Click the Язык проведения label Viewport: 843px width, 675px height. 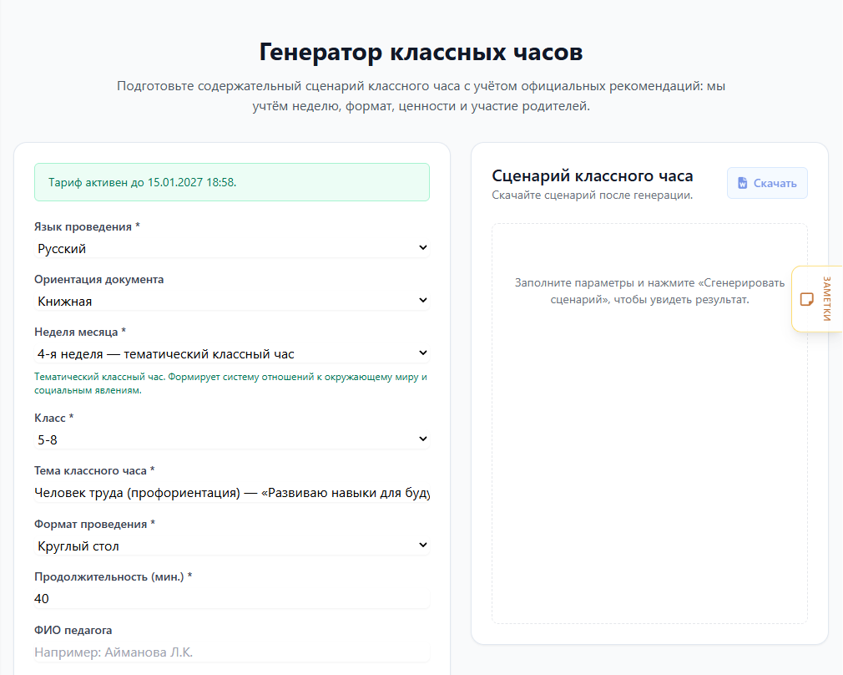pyautogui.click(x=87, y=226)
